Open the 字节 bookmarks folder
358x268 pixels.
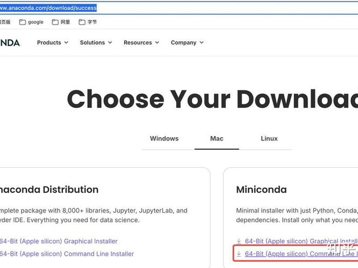coord(88,22)
